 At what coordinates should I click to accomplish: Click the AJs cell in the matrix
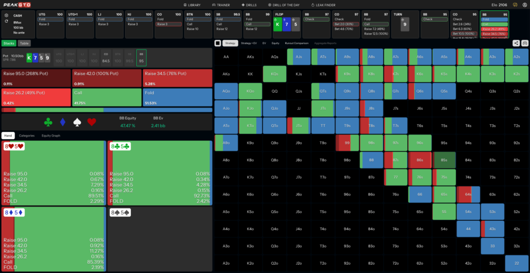[x=299, y=57]
